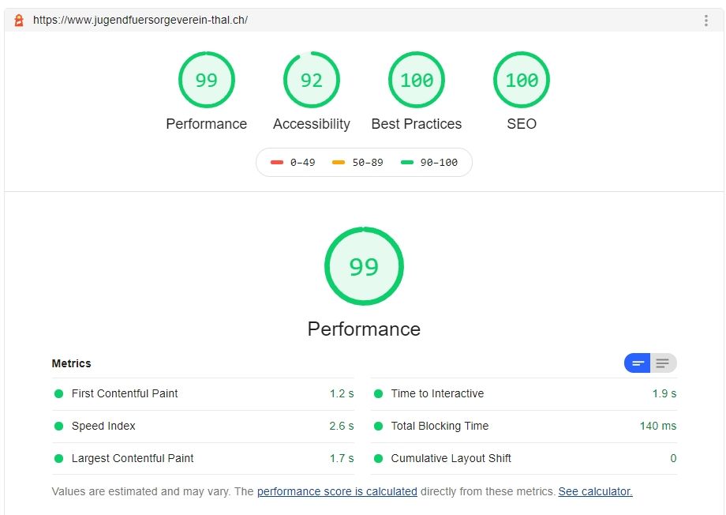Switch metrics to expanded description view
726x515 pixels.
click(x=664, y=363)
